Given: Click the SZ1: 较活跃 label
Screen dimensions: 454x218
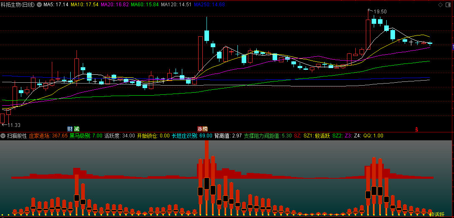Looking at the screenshot, I should click(317, 136).
